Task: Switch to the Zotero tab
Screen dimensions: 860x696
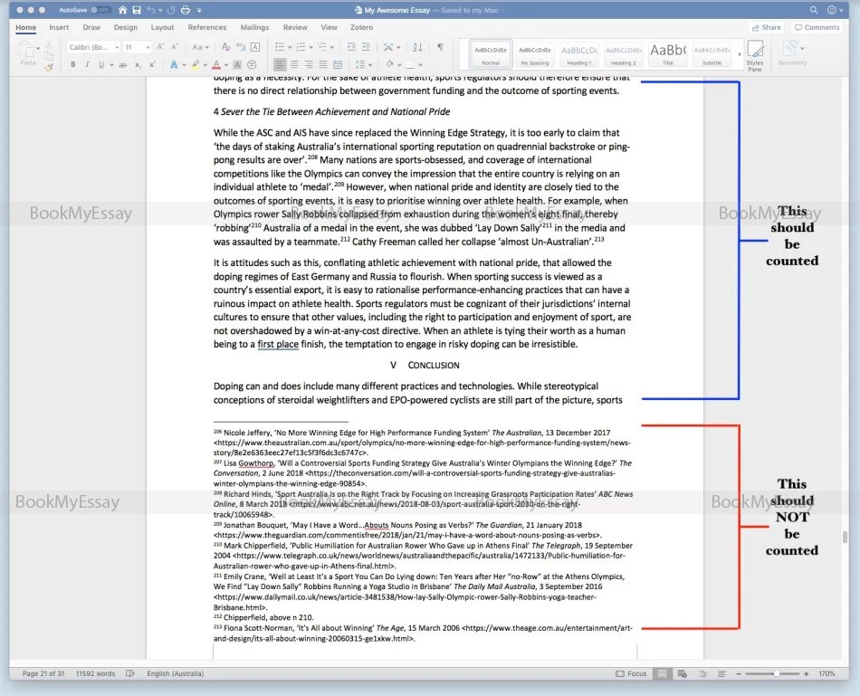Action: pyautogui.click(x=361, y=27)
